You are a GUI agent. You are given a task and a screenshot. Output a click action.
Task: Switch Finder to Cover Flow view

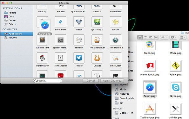[156, 37]
